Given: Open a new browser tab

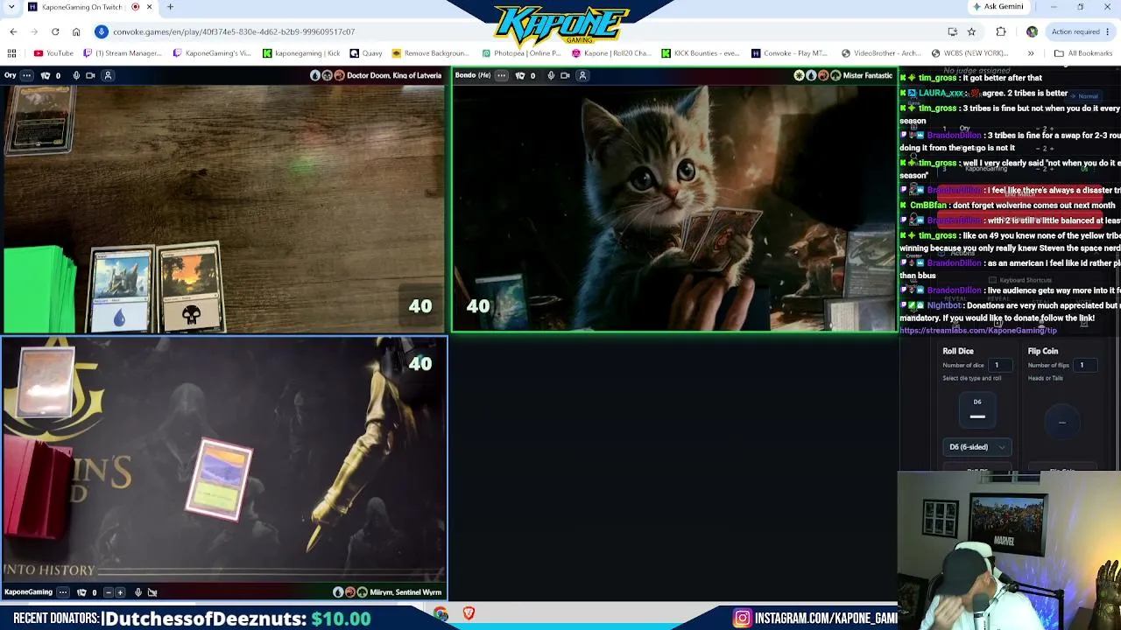Looking at the screenshot, I should [170, 7].
